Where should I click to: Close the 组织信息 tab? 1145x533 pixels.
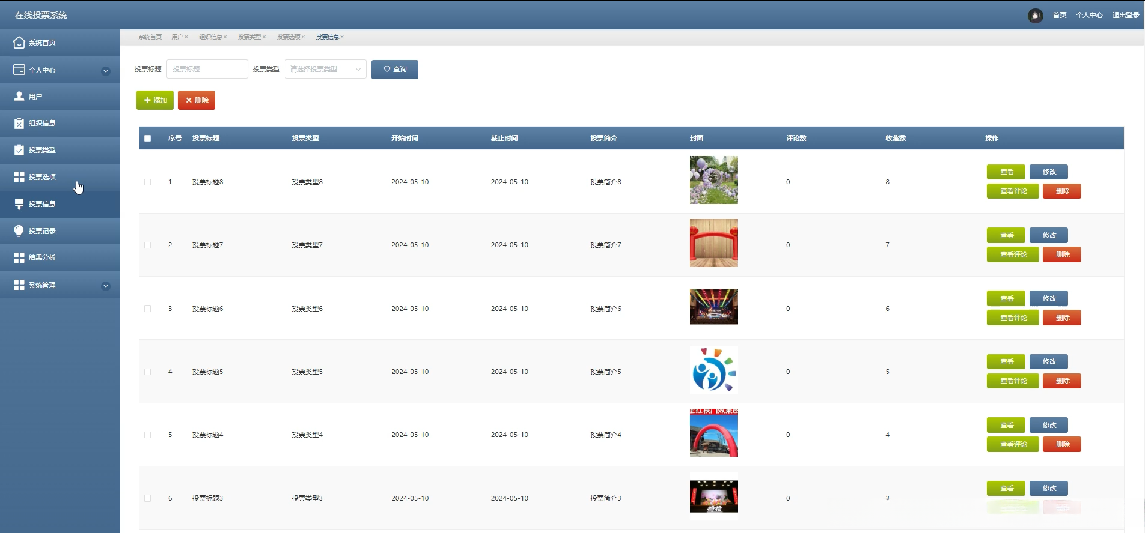(x=225, y=37)
